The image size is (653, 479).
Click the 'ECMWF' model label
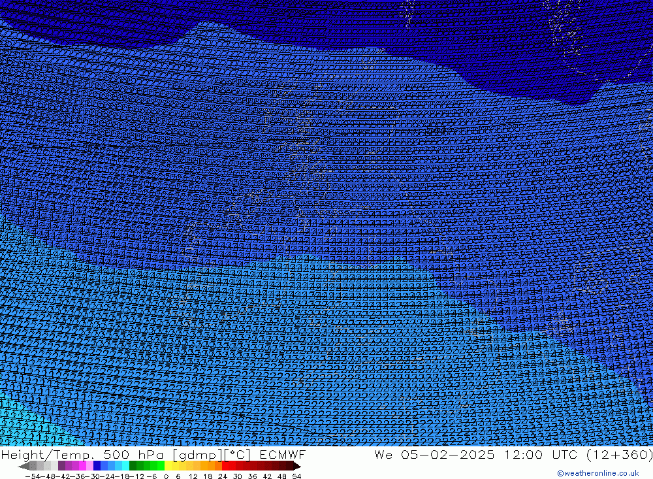tap(283, 454)
